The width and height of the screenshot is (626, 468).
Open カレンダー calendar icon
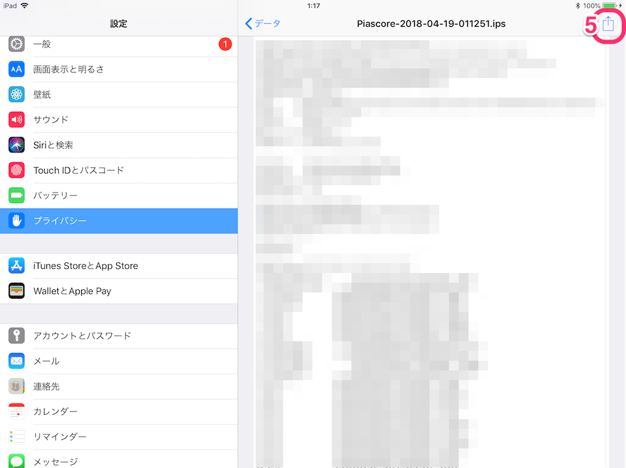(16, 411)
